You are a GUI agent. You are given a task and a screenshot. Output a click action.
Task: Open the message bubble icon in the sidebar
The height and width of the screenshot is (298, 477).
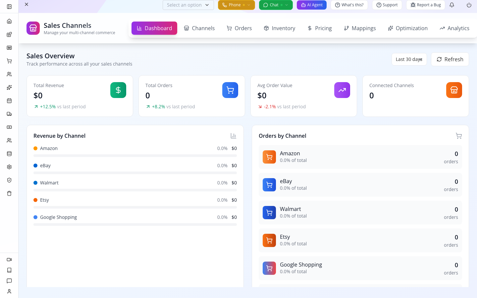click(x=9, y=281)
